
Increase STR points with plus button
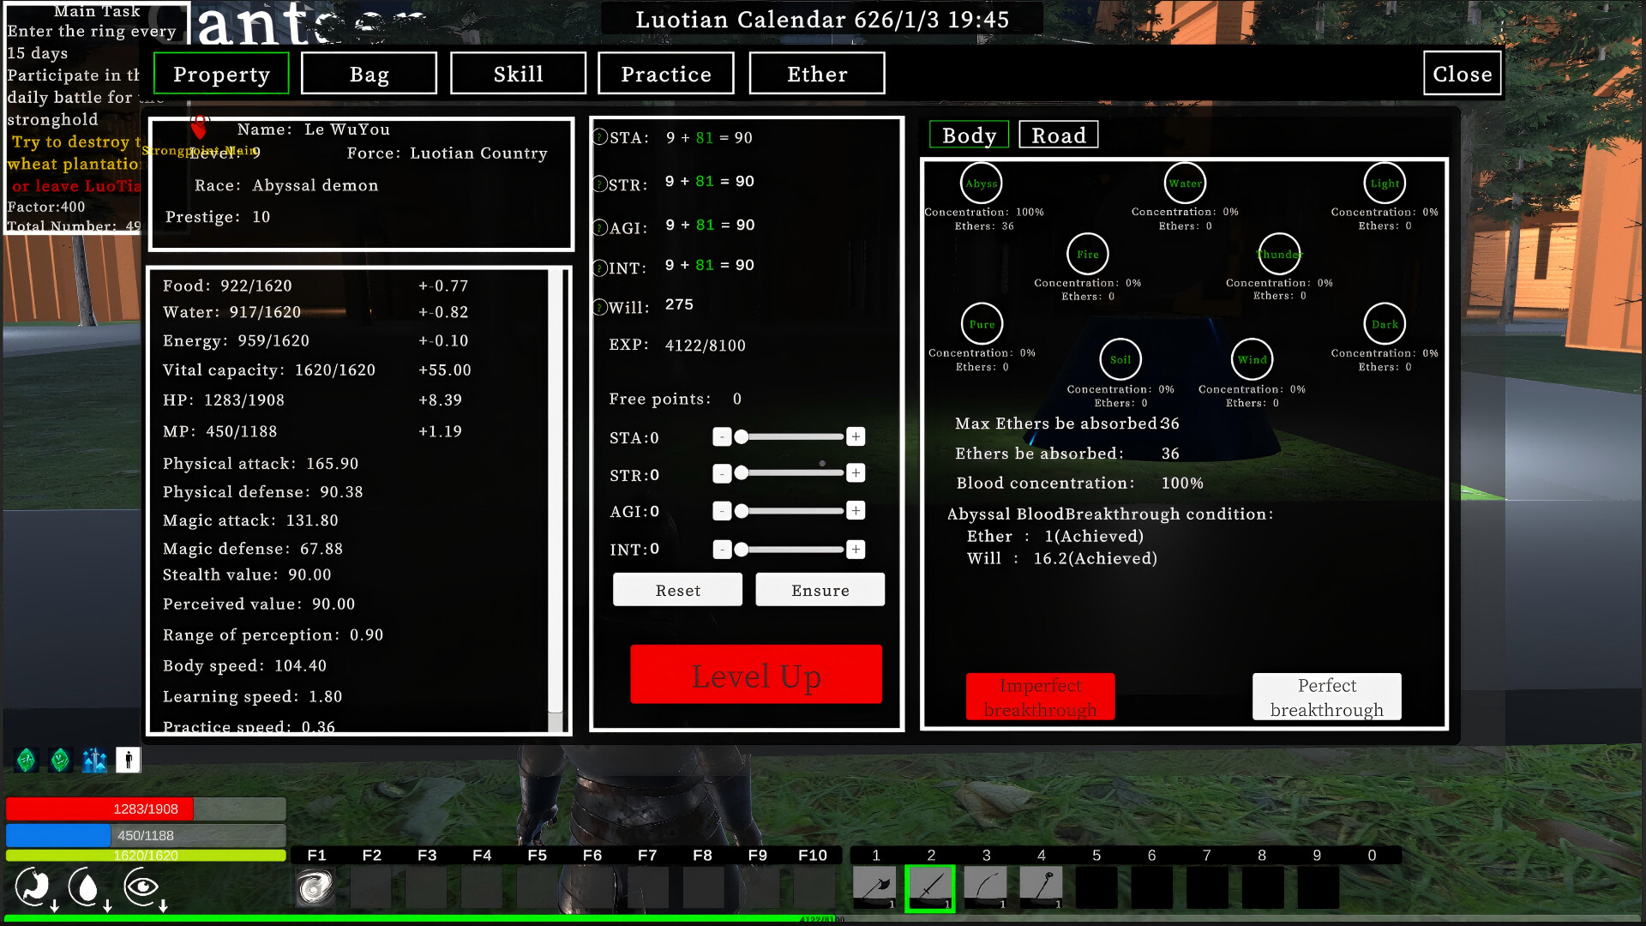856,473
